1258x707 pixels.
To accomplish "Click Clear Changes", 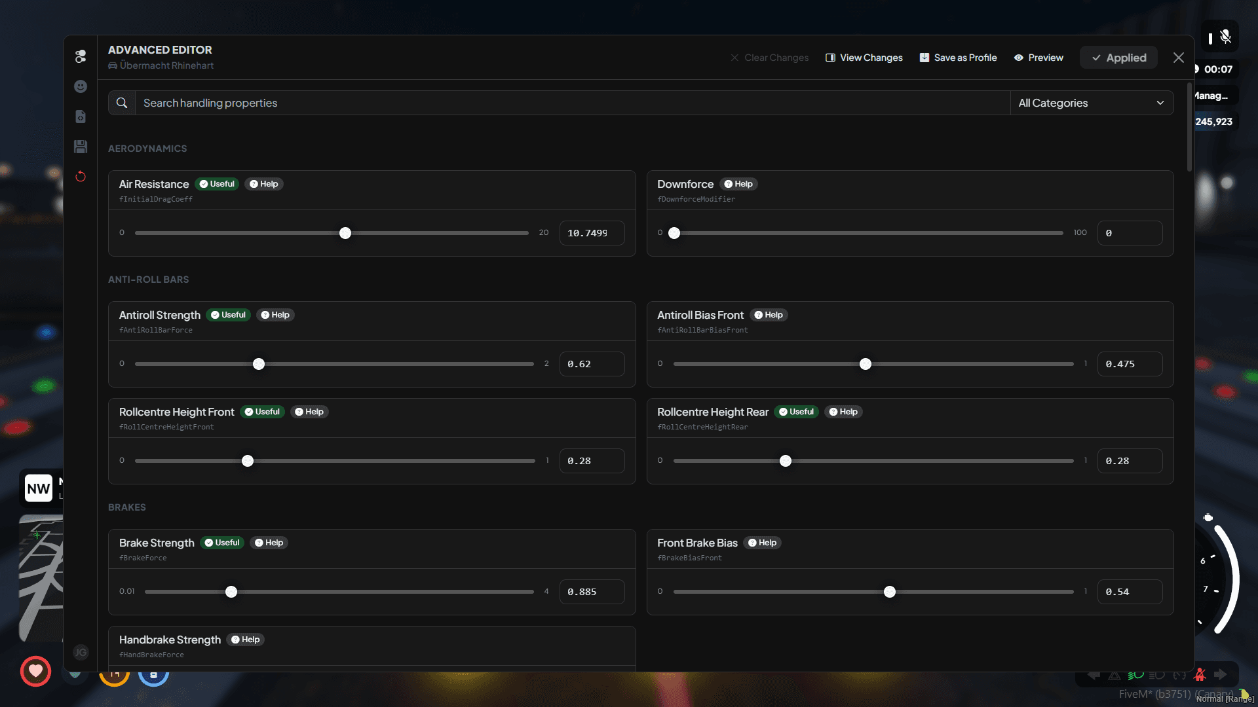I will tap(769, 58).
